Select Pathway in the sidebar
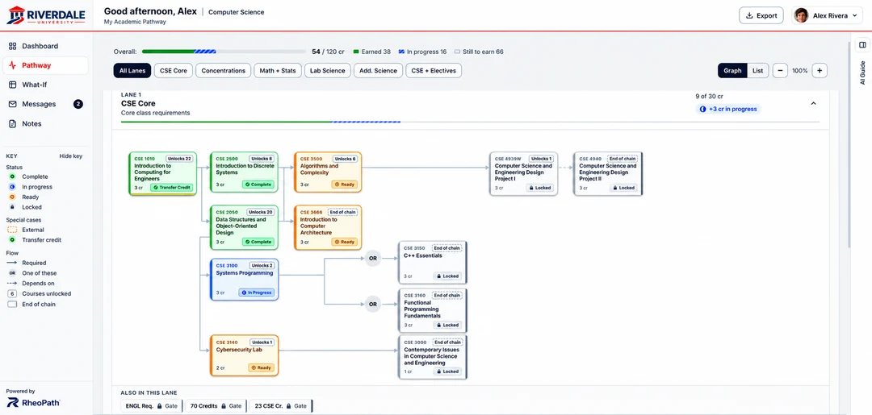 [45, 65]
